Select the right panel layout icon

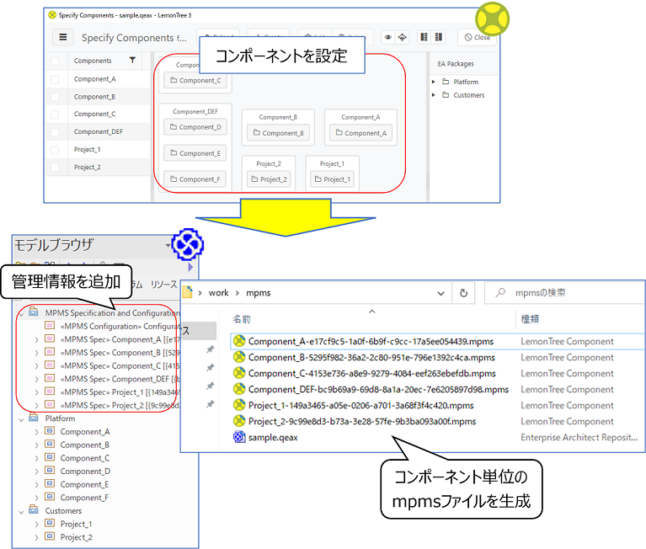(x=439, y=37)
